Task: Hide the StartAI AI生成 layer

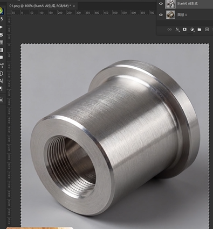Action: [x=161, y=4]
